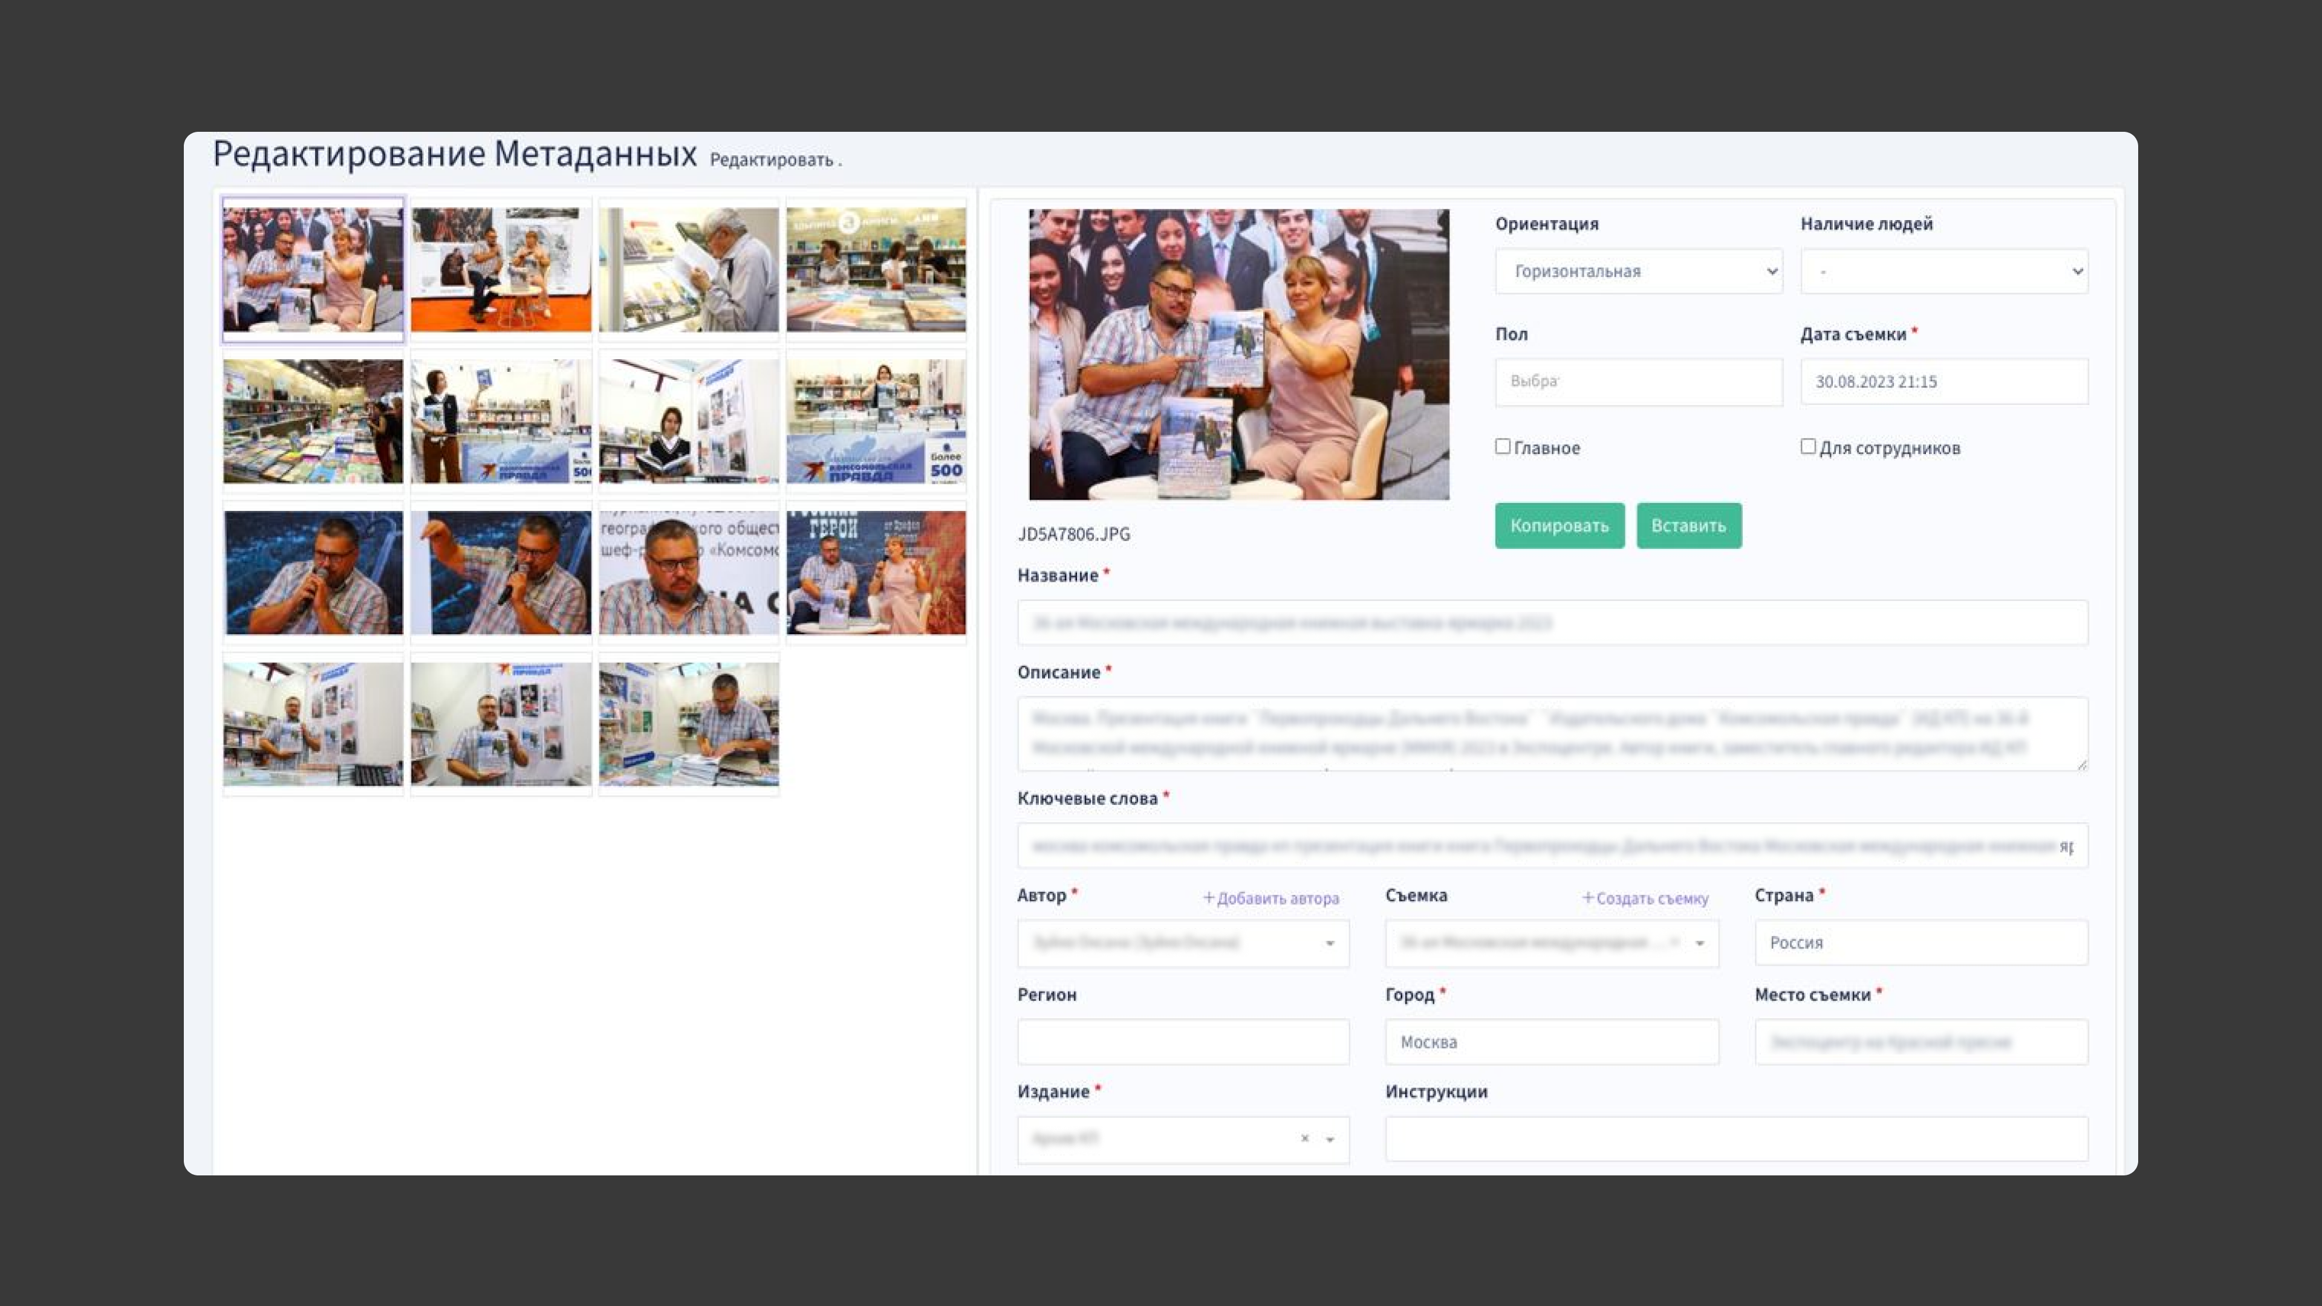Click plus Добавить автора link
The image size is (2322, 1306).
coord(1270,898)
